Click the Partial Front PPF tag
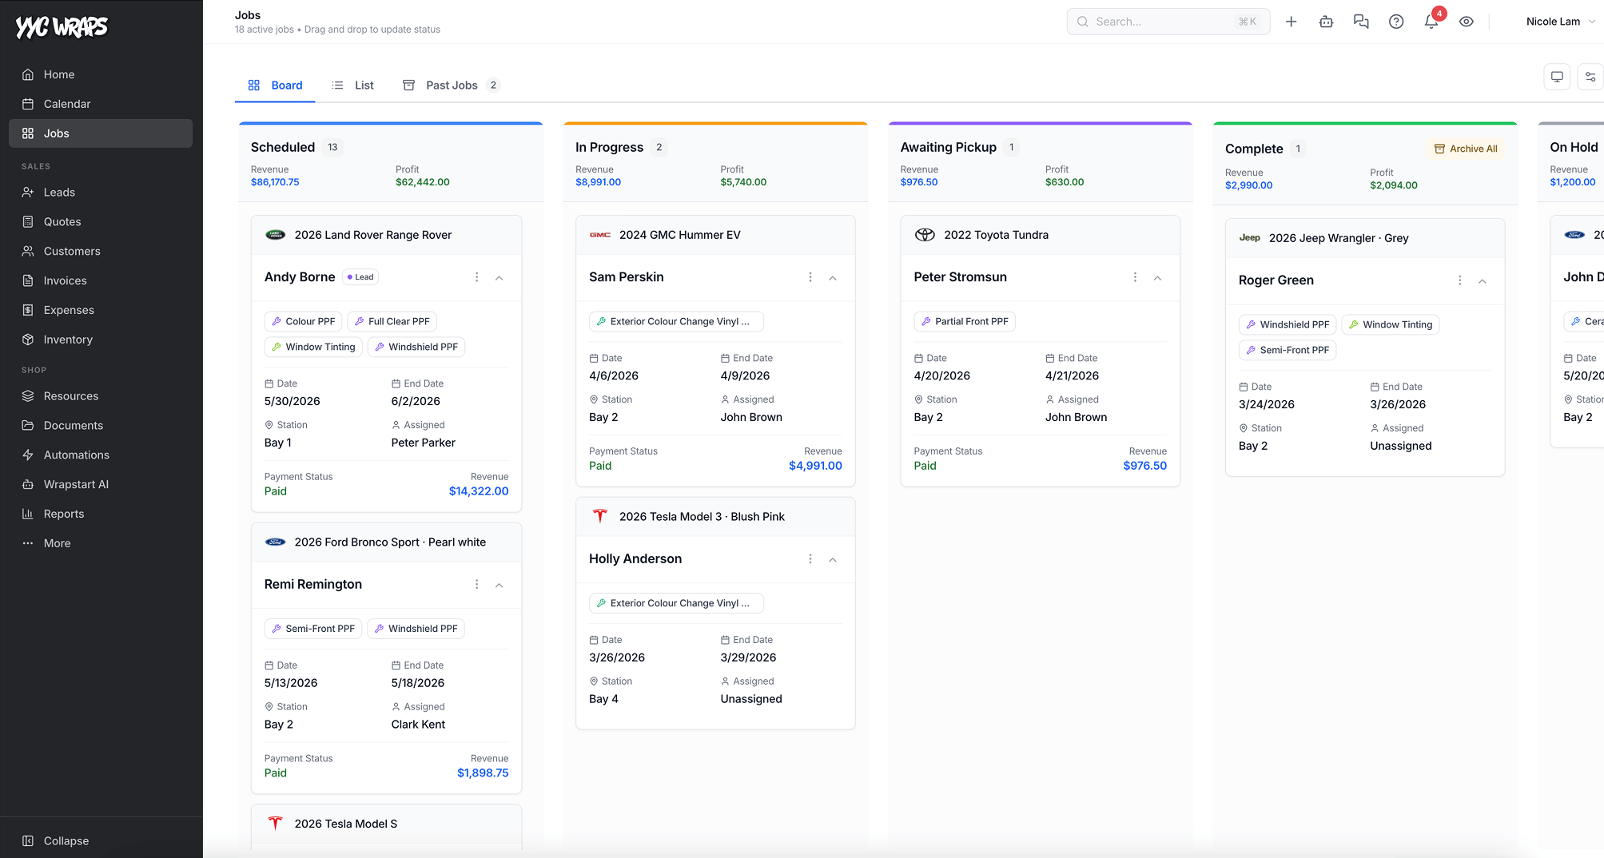This screenshot has height=858, width=1604. pyautogui.click(x=965, y=322)
